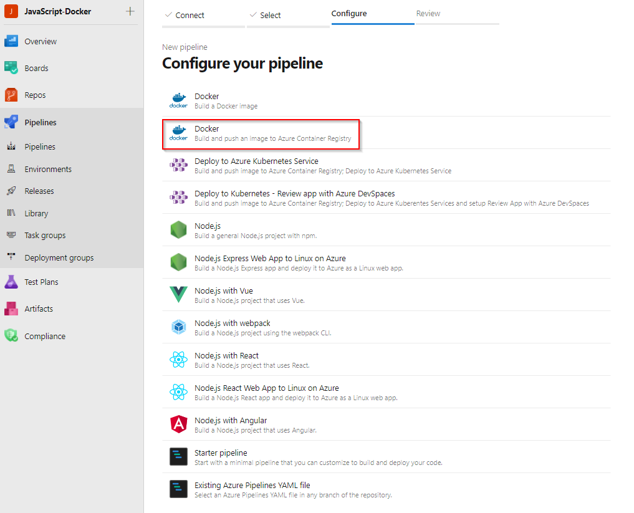Open the Review tab
This screenshot has width=634, height=513.
pyautogui.click(x=428, y=13)
